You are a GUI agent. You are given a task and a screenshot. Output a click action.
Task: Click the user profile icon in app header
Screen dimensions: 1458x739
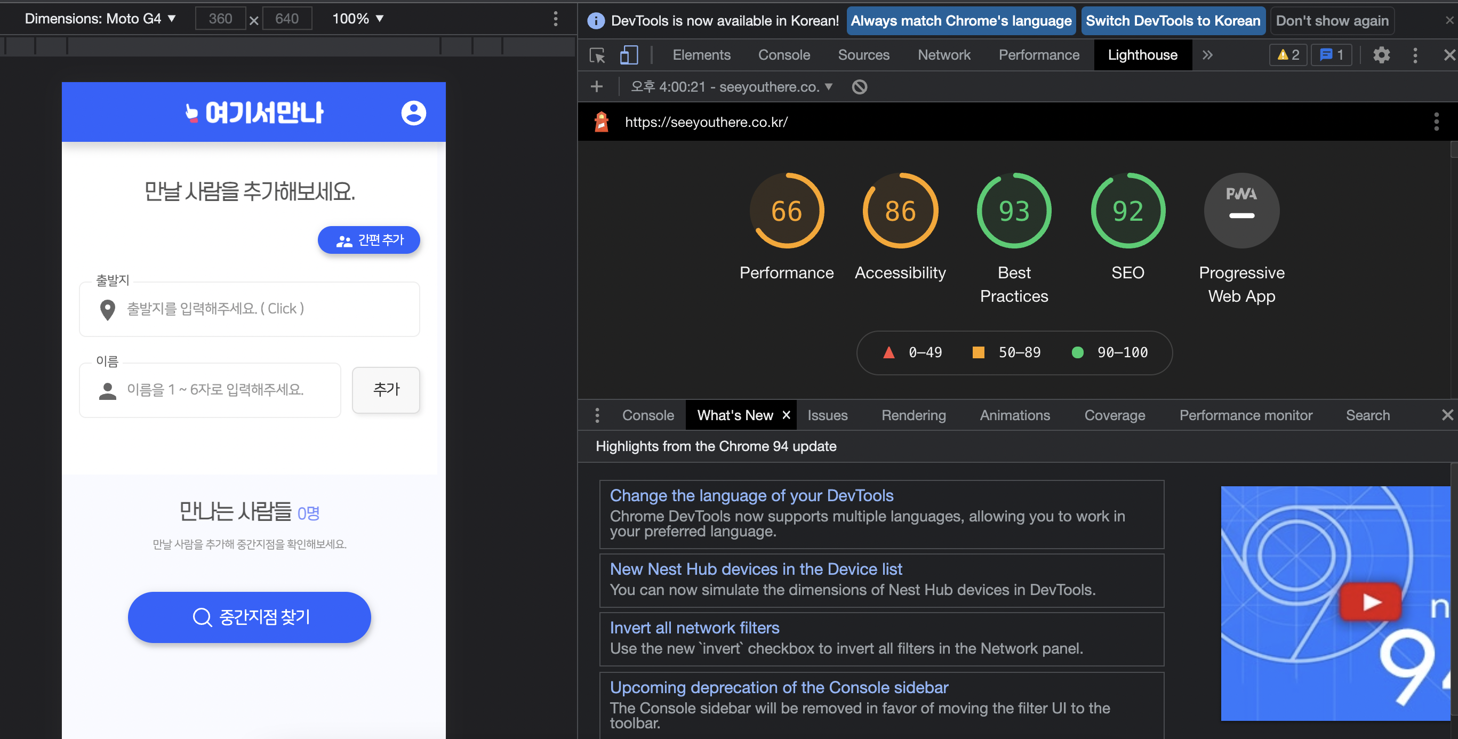click(413, 113)
